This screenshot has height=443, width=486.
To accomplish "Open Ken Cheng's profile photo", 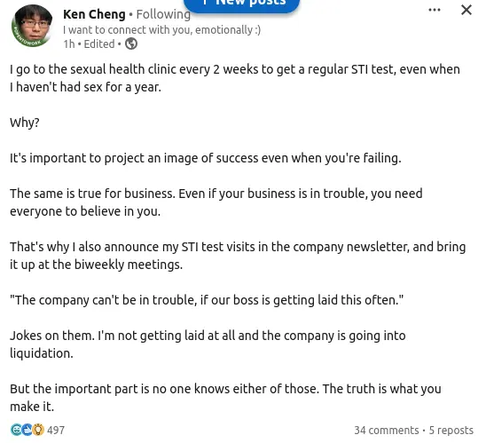I will (32, 26).
